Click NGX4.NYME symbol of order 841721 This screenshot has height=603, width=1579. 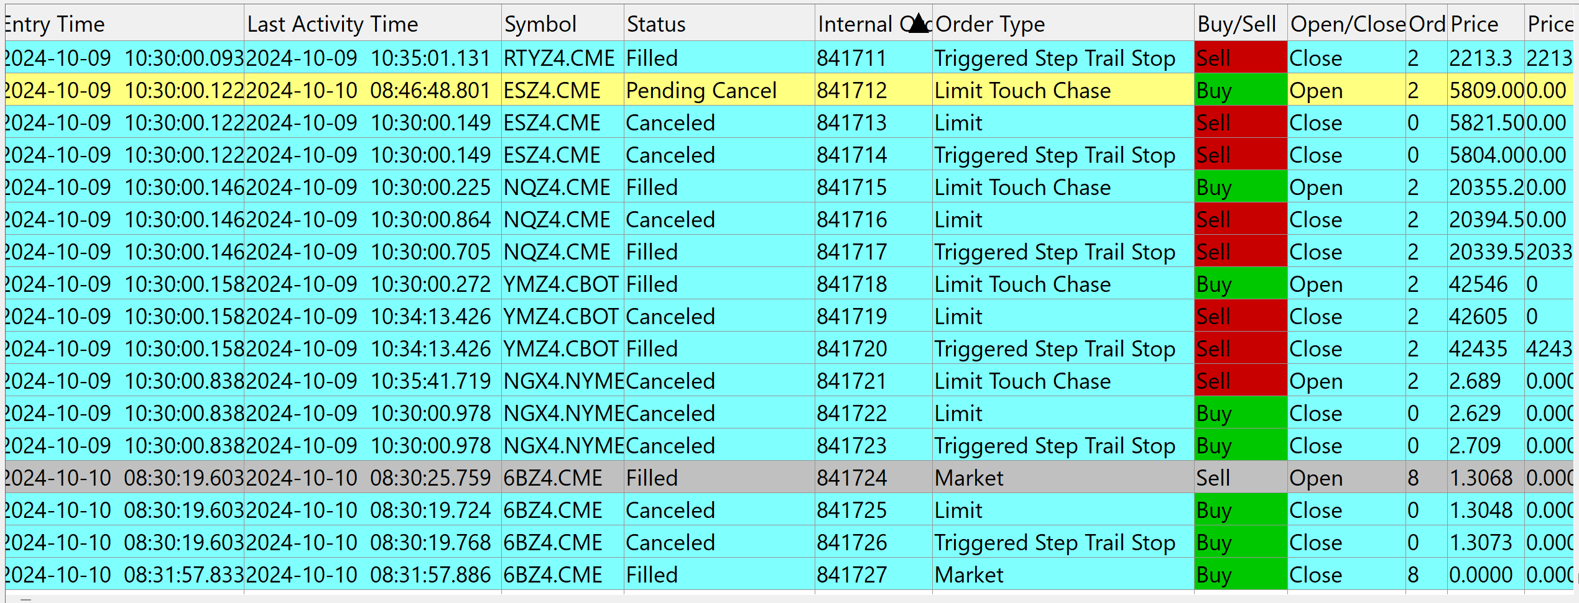563,381
